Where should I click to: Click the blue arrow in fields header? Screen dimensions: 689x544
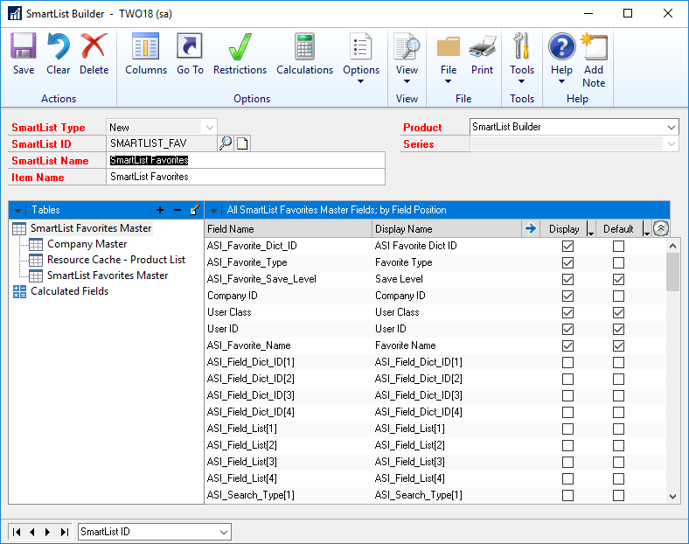(x=531, y=228)
